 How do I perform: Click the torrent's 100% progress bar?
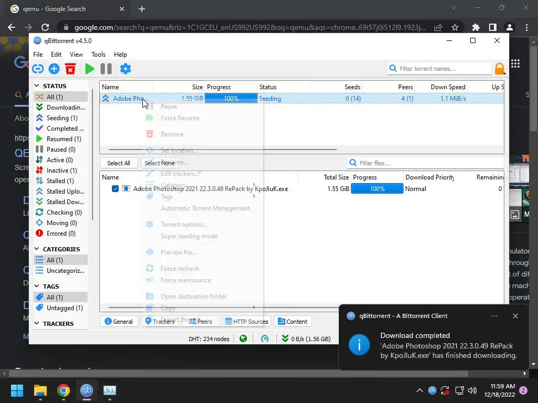(x=231, y=98)
